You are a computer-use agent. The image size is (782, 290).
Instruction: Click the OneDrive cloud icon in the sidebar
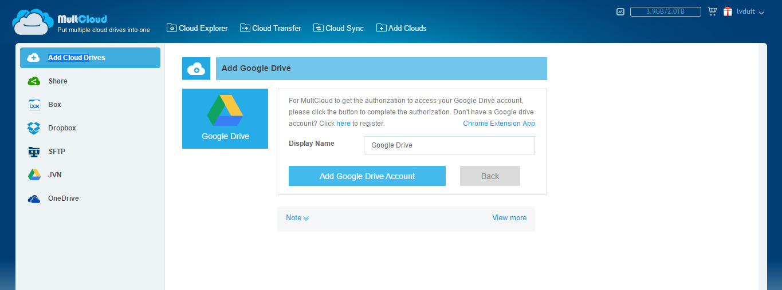(x=34, y=198)
